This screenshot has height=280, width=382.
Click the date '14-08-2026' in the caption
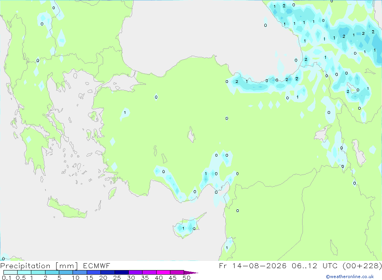click(x=259, y=265)
